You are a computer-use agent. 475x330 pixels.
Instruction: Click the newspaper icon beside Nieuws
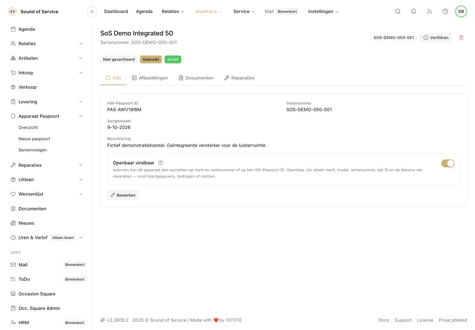coord(13,223)
